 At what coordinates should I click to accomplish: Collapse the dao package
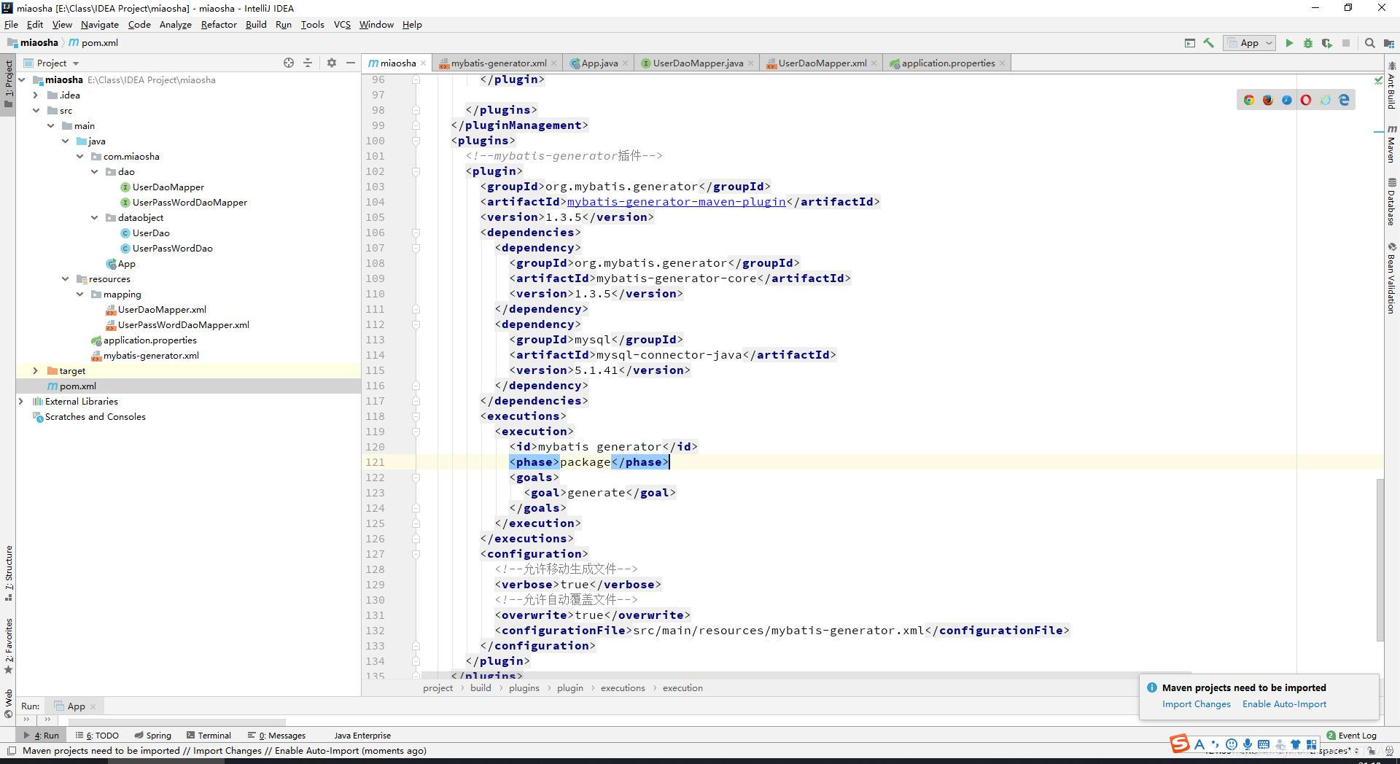point(94,172)
